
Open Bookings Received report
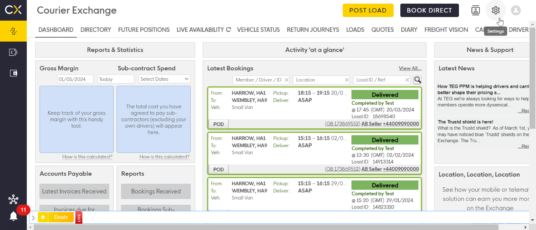[x=156, y=191]
